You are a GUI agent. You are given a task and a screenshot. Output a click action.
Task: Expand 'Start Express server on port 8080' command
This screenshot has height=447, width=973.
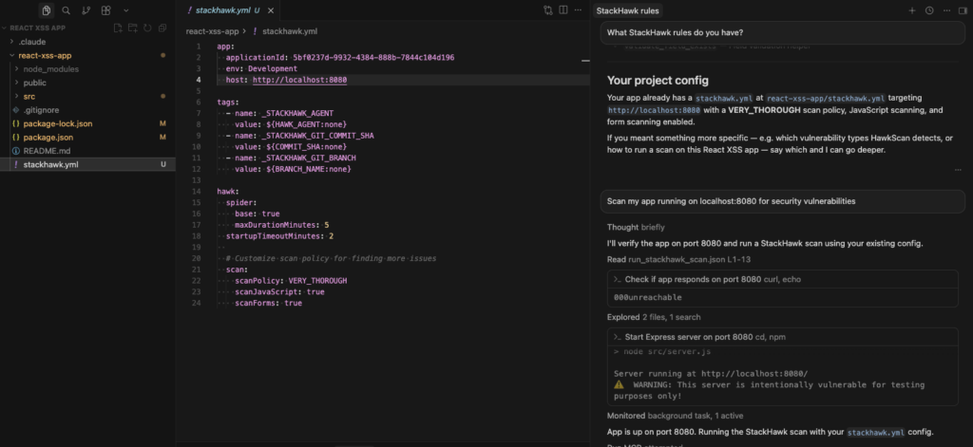pyautogui.click(x=783, y=337)
